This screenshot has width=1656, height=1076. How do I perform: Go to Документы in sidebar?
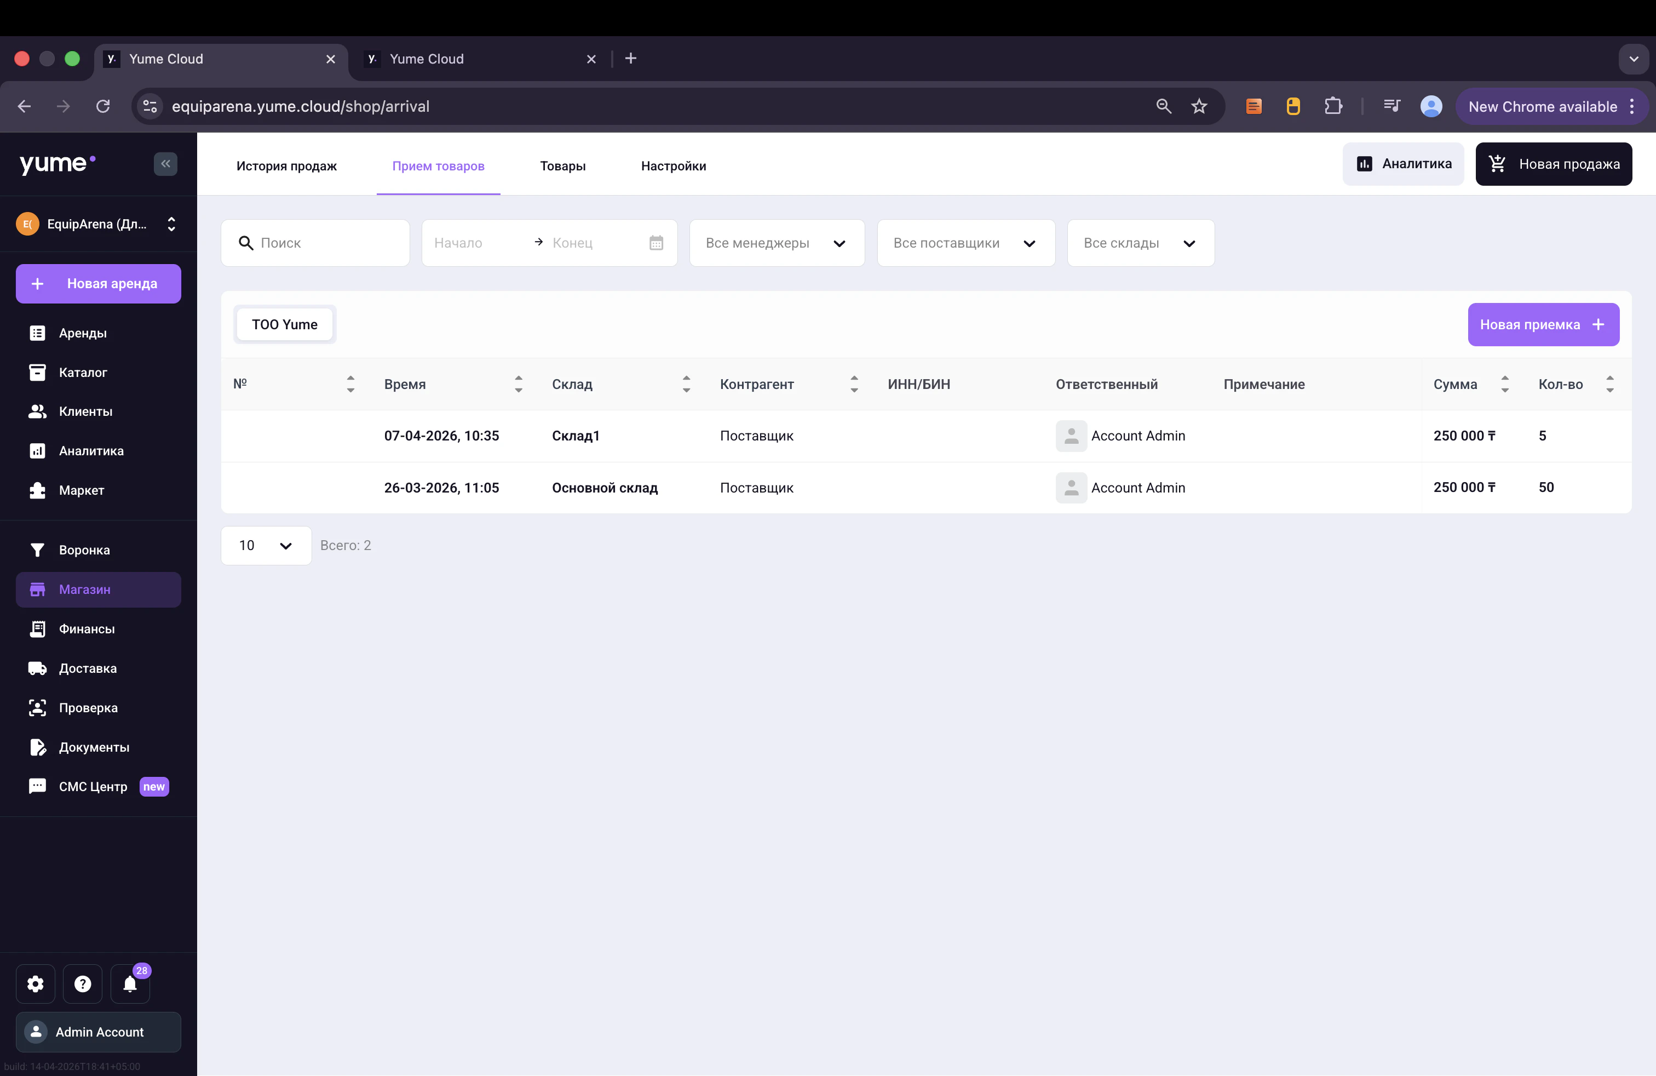point(94,747)
